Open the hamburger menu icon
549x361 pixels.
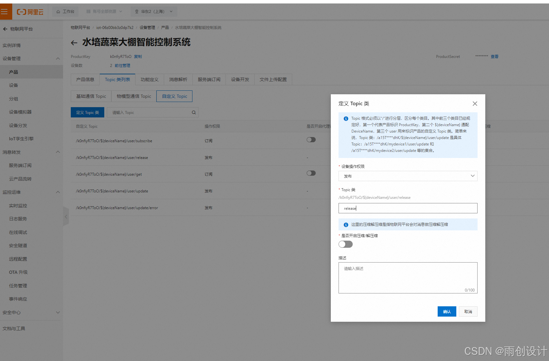[5, 12]
